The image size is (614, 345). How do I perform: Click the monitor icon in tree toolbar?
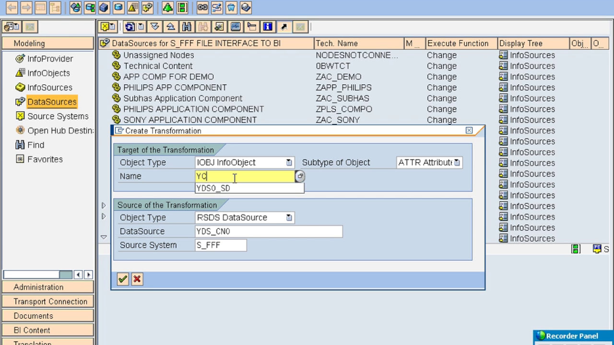pyautogui.click(x=236, y=27)
